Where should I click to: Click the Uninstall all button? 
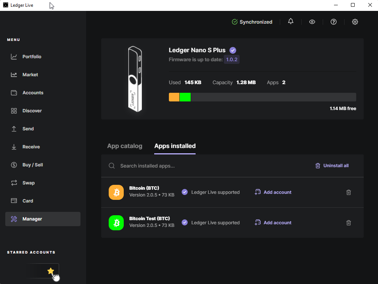click(332, 166)
